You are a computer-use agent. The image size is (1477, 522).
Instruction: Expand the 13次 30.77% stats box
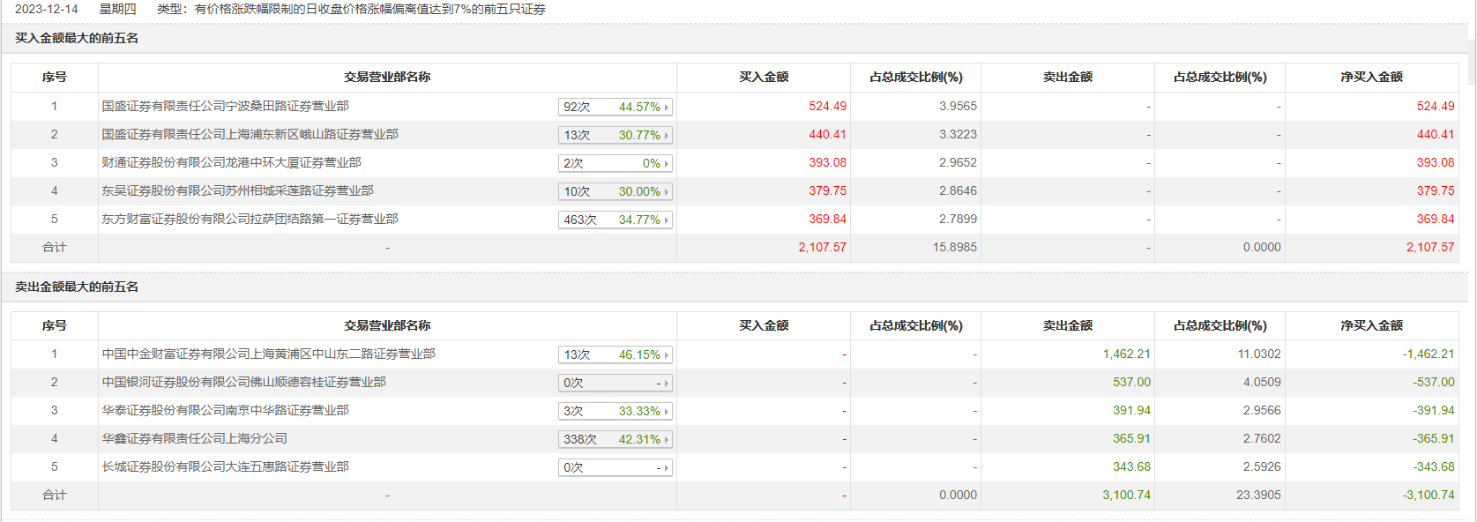615,135
